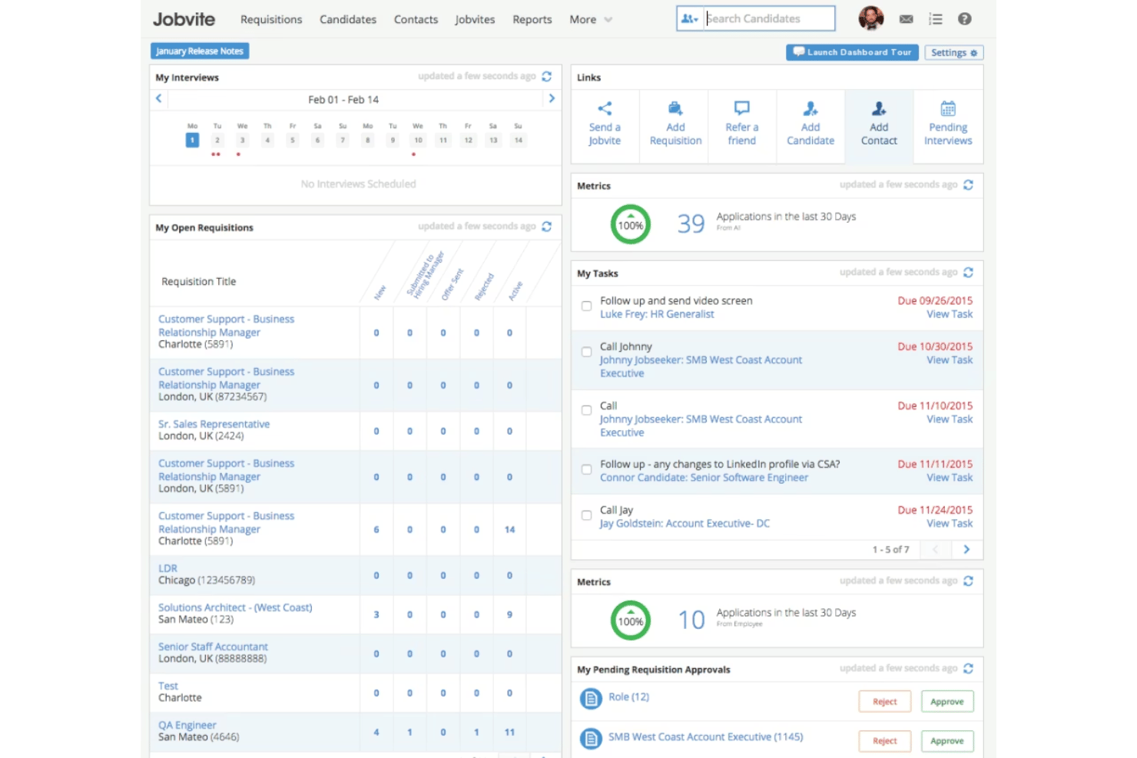The image size is (1137, 758).
Task: Open the Reports menu
Action: [x=532, y=20]
